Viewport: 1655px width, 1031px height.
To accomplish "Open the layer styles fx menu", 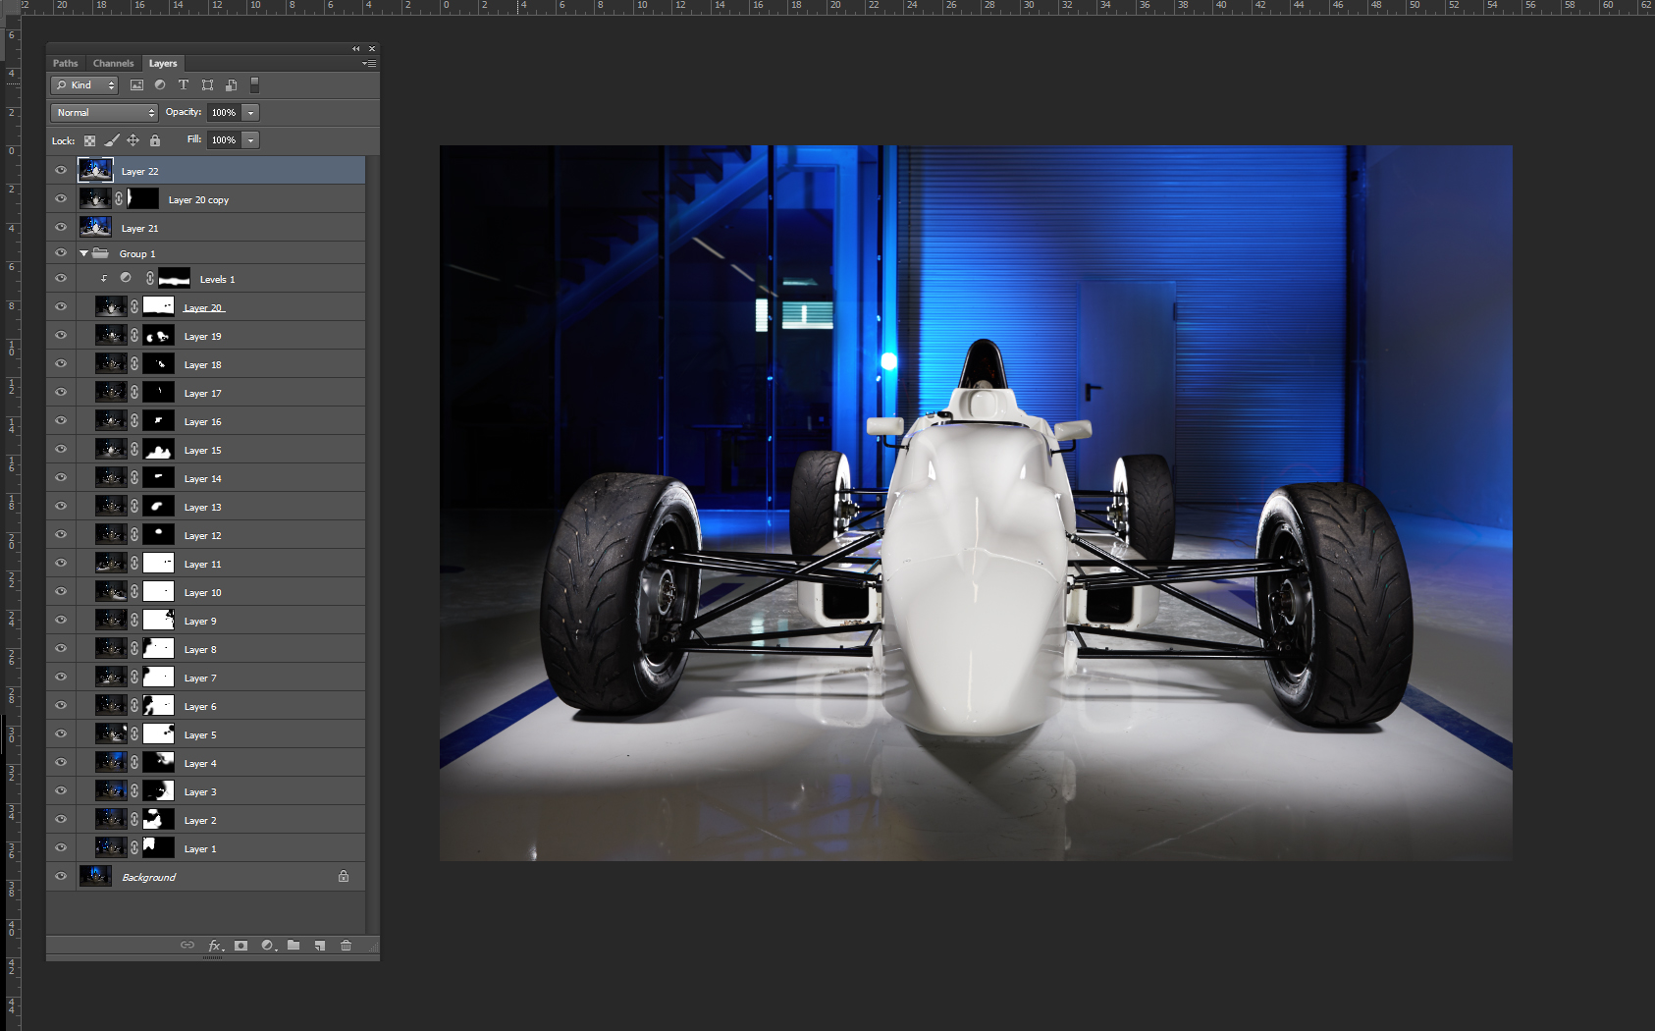I will point(215,945).
